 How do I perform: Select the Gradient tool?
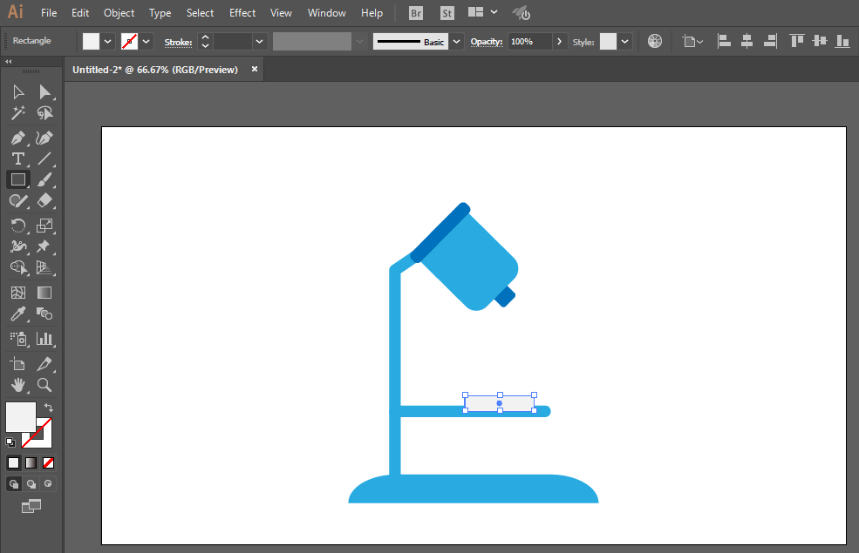[x=44, y=293]
